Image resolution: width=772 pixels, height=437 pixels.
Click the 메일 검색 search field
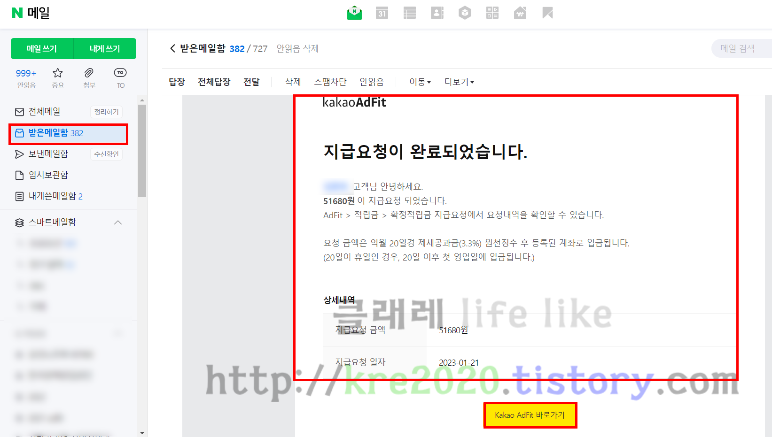pyautogui.click(x=741, y=48)
